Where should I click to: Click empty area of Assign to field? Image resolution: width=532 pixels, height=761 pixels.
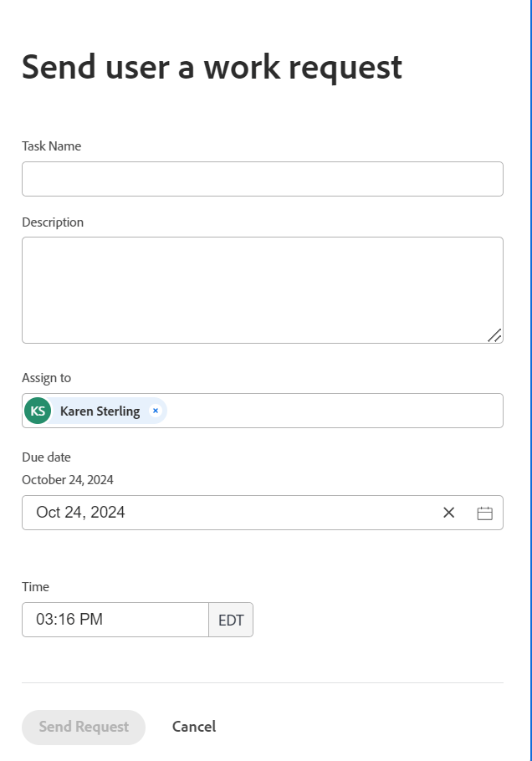(x=335, y=411)
